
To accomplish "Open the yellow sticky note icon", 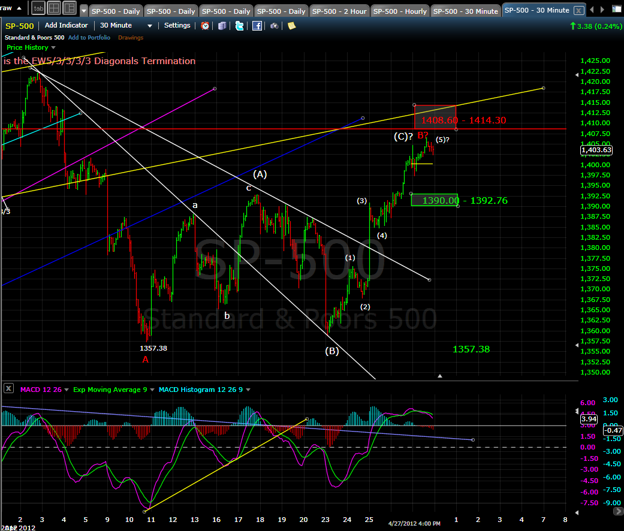I will tap(292, 26).
